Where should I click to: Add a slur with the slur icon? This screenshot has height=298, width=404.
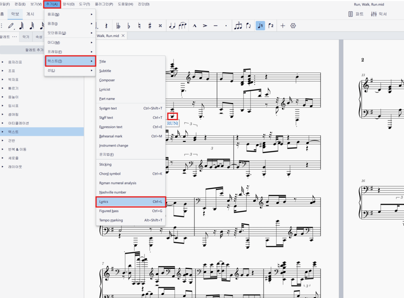point(182,26)
